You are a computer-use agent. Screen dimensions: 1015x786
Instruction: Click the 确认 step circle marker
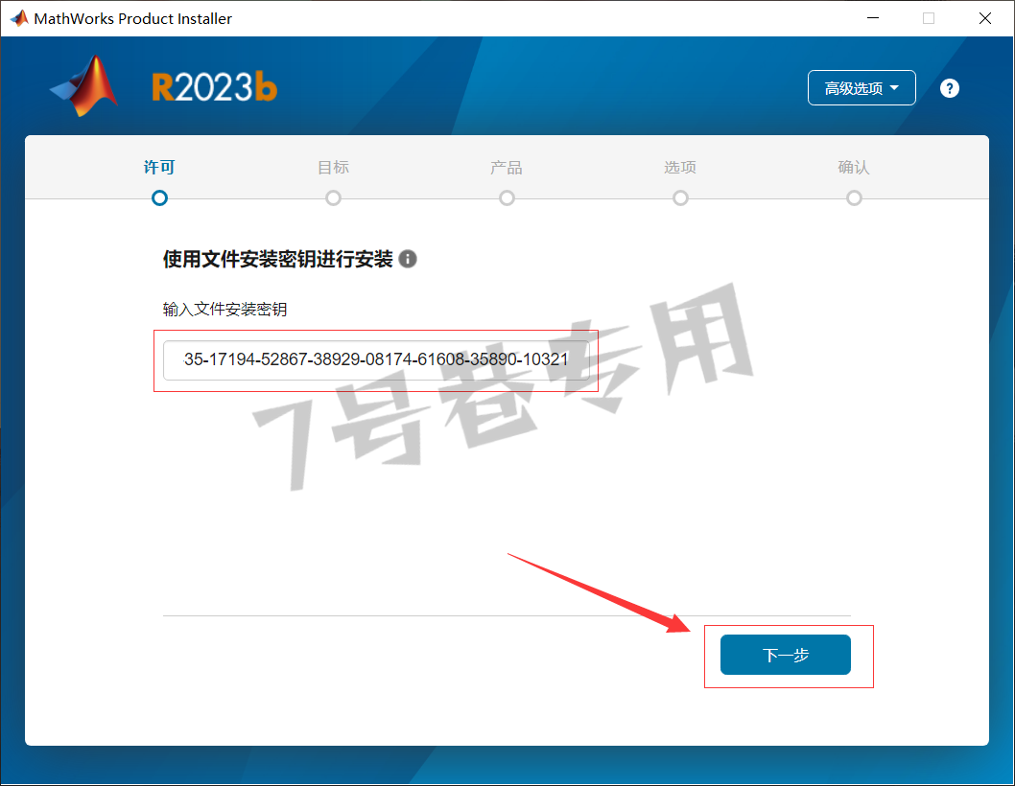854,198
